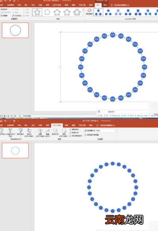This screenshot has height=231, width=158.
Task: Click topmost [文本] circle in SmartArt ring
Action: tap(112, 35)
